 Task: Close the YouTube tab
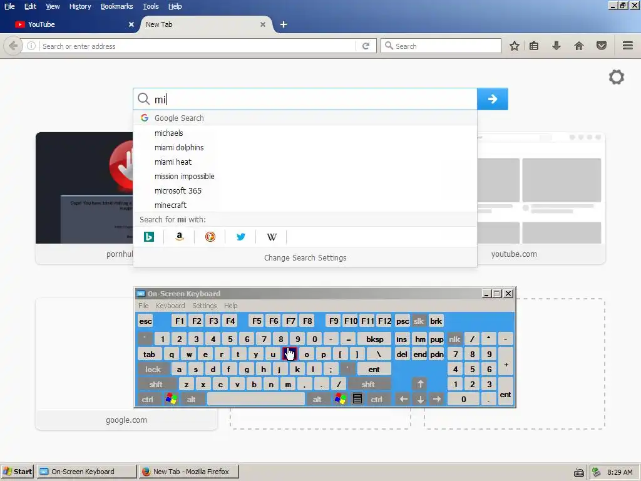(x=131, y=24)
